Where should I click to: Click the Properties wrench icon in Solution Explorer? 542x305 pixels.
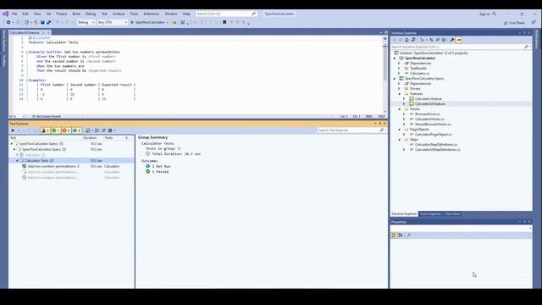pyautogui.click(x=451, y=40)
